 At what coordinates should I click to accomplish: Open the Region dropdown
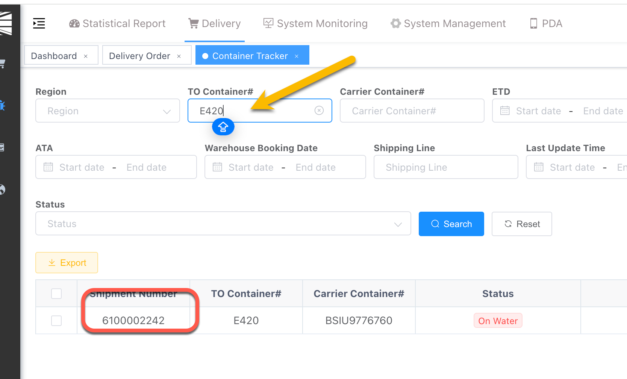[x=108, y=111]
